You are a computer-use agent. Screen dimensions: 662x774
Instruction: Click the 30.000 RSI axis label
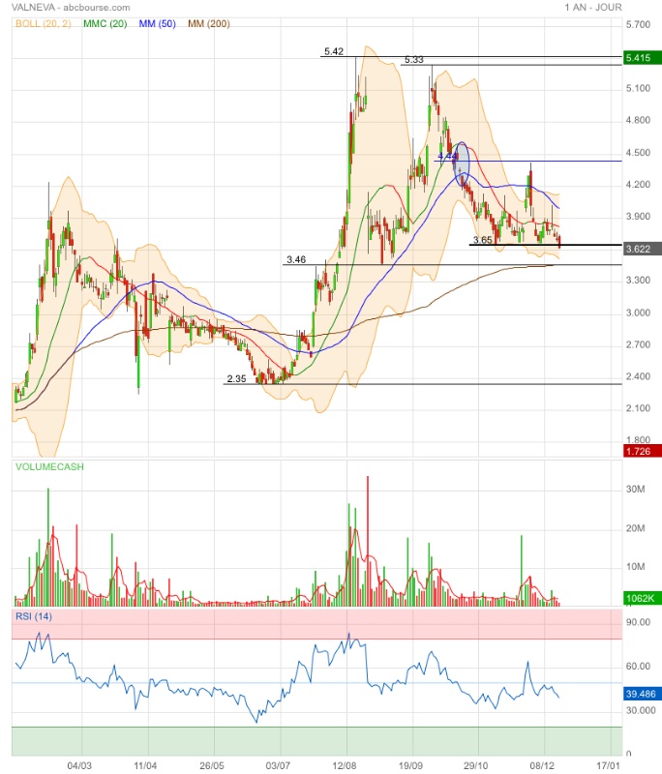tap(641, 710)
